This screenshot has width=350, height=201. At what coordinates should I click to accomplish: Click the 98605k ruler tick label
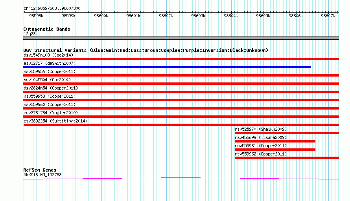click(x=263, y=16)
